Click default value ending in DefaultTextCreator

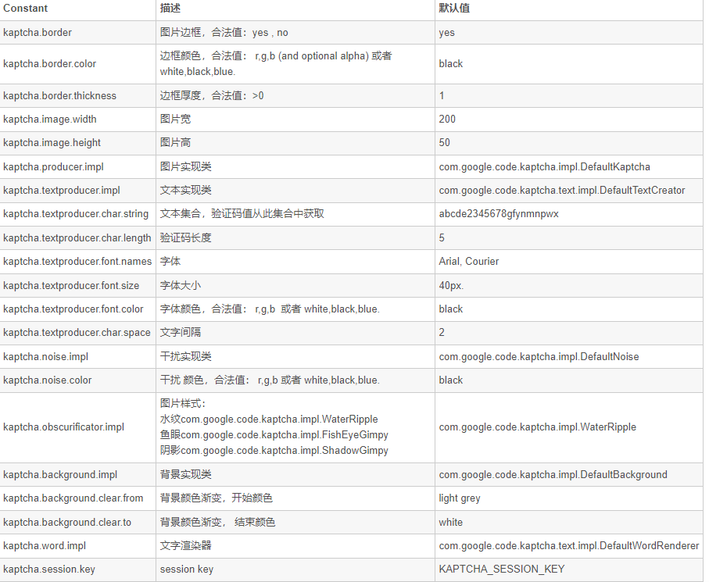pos(561,191)
